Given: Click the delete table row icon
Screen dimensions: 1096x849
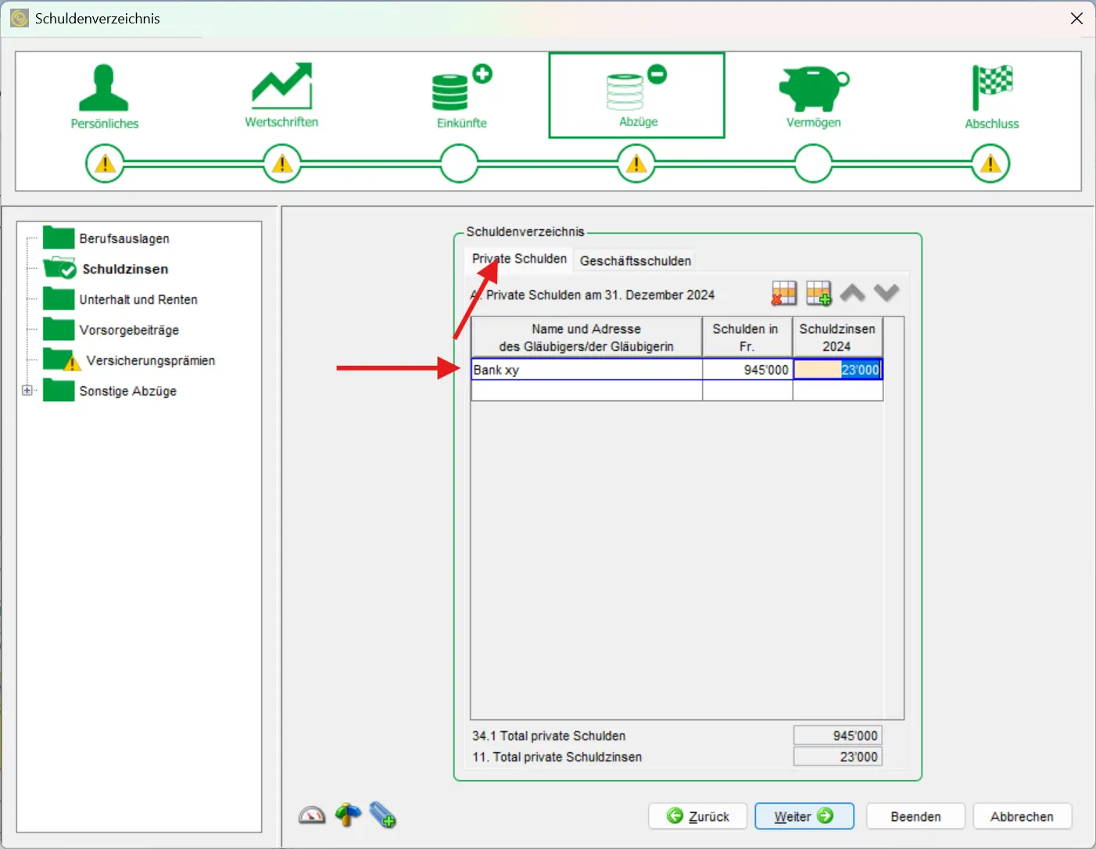Looking at the screenshot, I should tap(783, 293).
